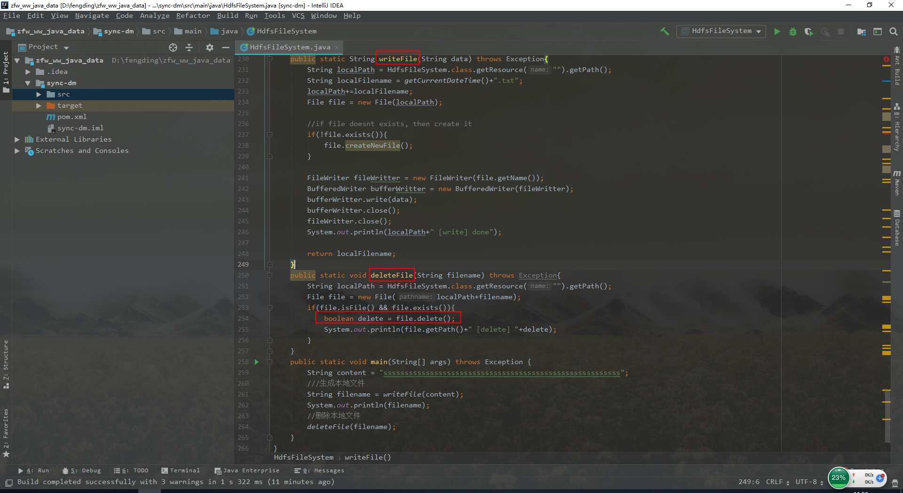Expand the External Libraries node
The width and height of the screenshot is (903, 493).
click(17, 139)
